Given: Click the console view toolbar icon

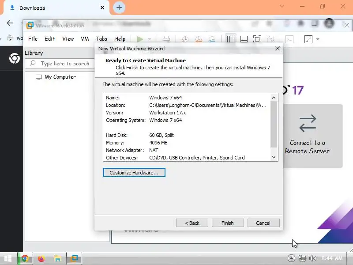Looking at the screenshot, I should (289, 39).
